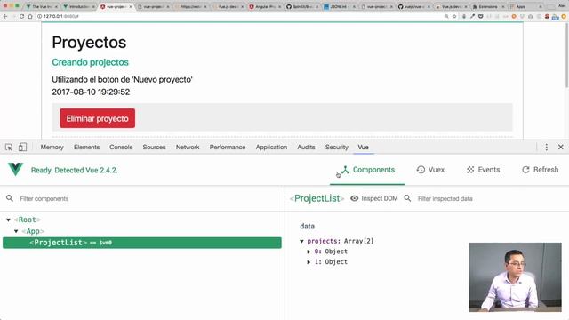Image resolution: width=569 pixels, height=320 pixels.
Task: Open the Console devtools tab
Action: pyautogui.click(x=121, y=147)
